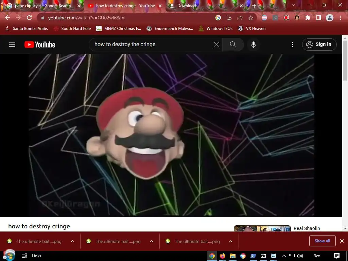Open the Chrome profile avatar
This screenshot has width=348, height=261.
(x=330, y=18)
